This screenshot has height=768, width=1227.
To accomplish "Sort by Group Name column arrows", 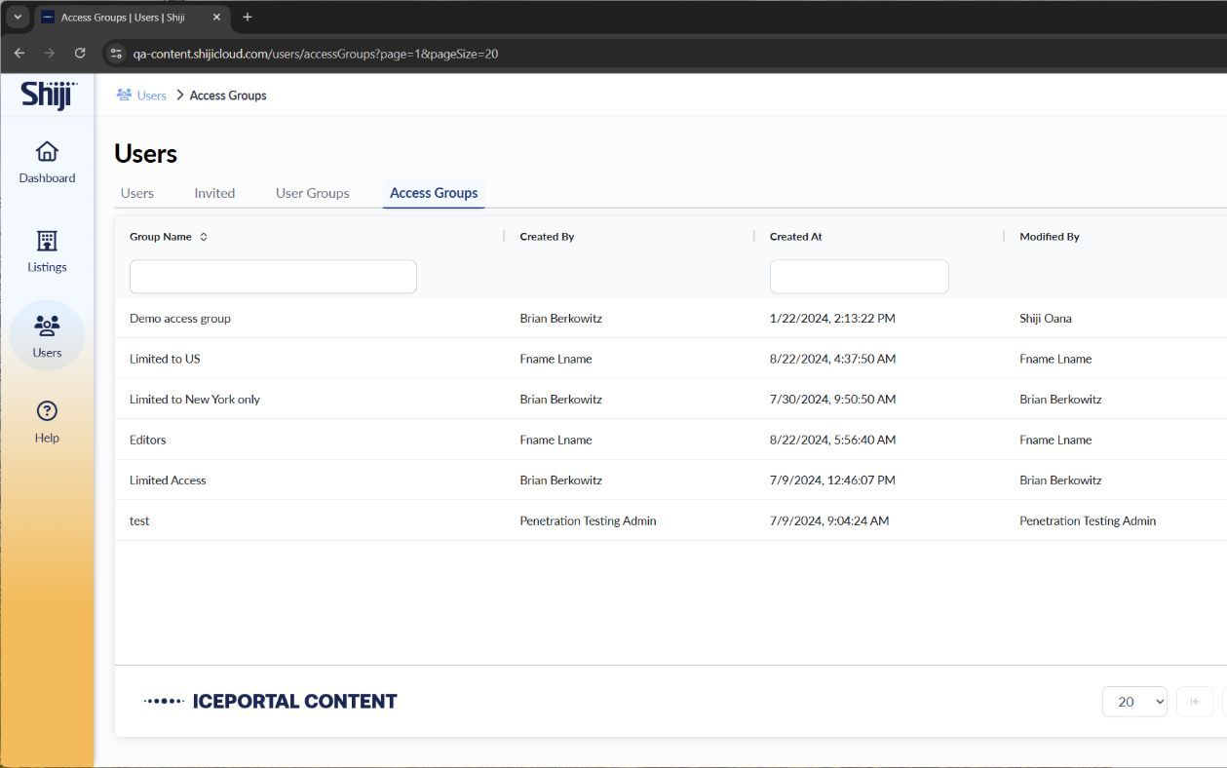I will [204, 237].
